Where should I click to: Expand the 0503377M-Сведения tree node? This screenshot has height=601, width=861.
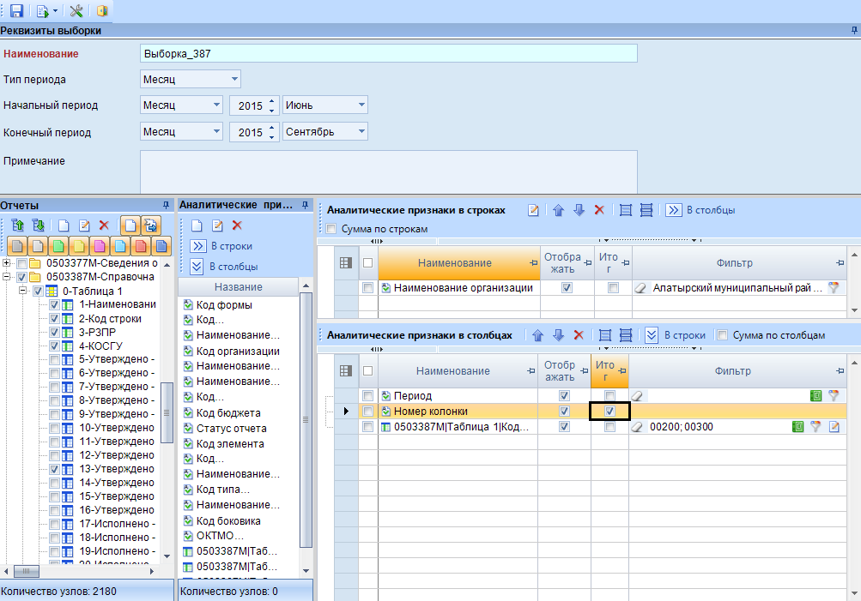7,262
